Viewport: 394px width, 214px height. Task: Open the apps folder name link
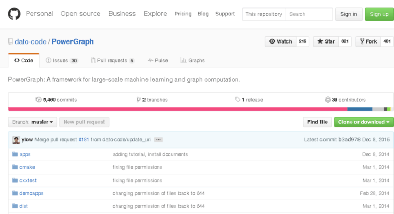tap(25, 154)
